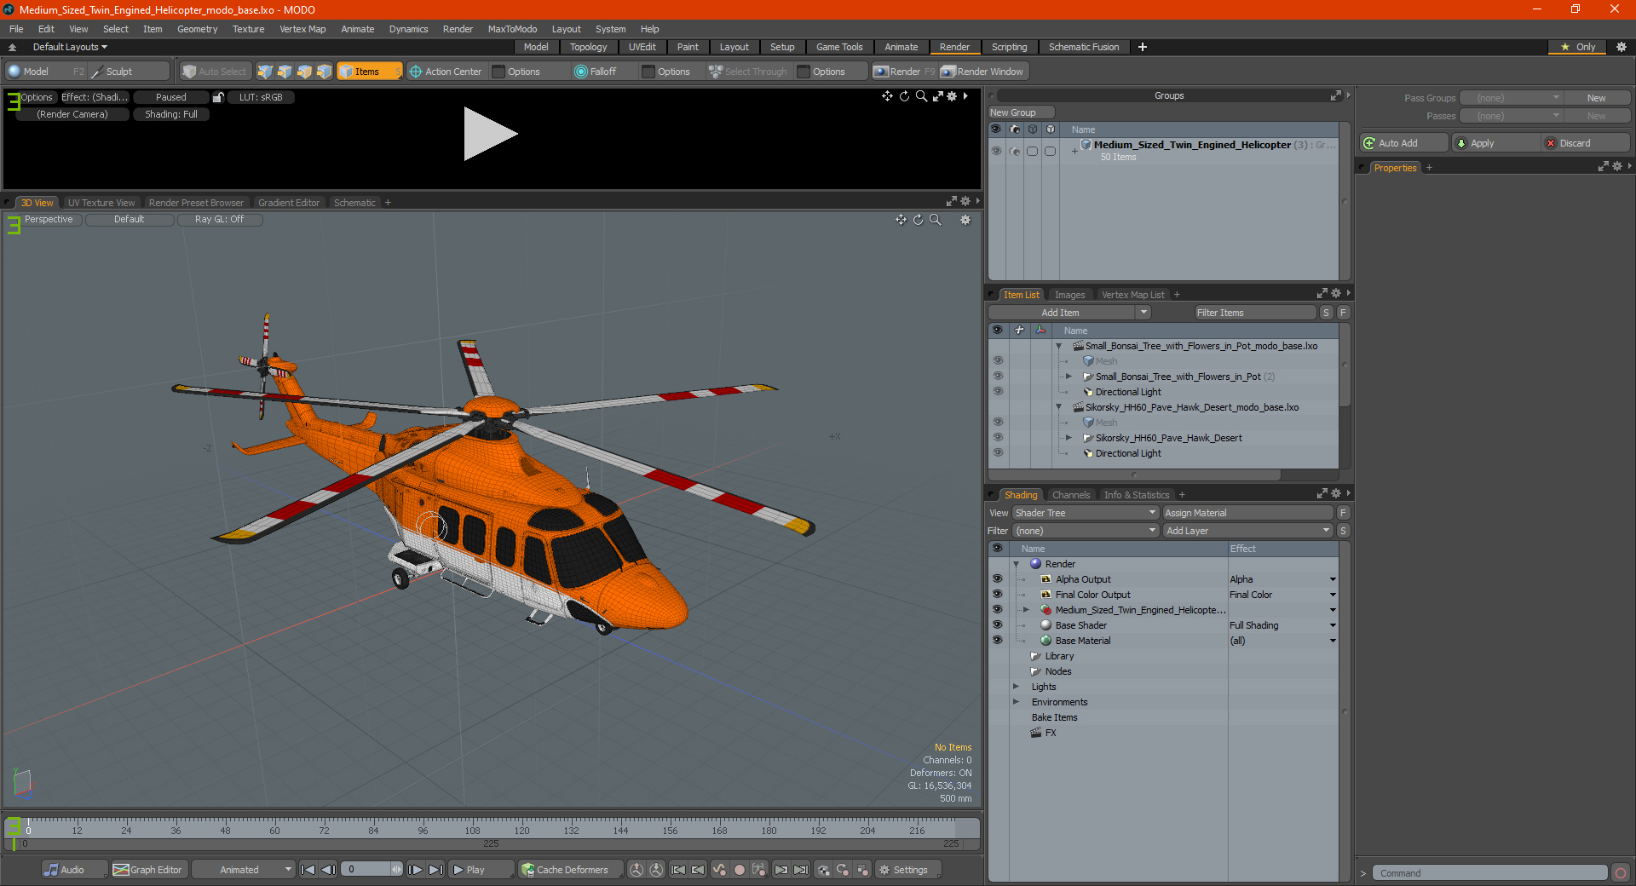Toggle visibility of Alpha Output layer
The width and height of the screenshot is (1636, 886).
point(997,579)
